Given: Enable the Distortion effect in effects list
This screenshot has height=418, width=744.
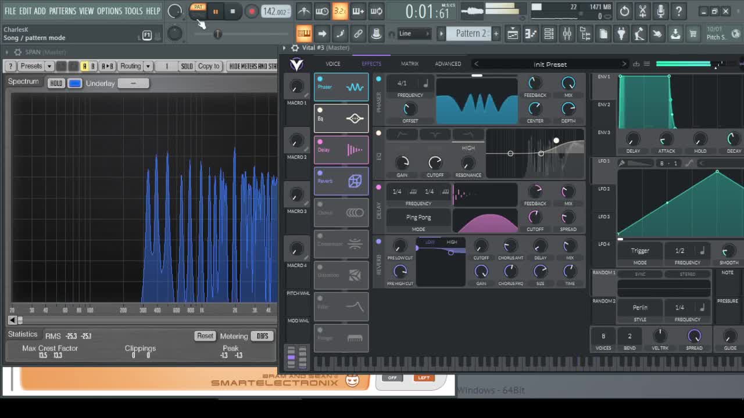Looking at the screenshot, I should click(320, 267).
